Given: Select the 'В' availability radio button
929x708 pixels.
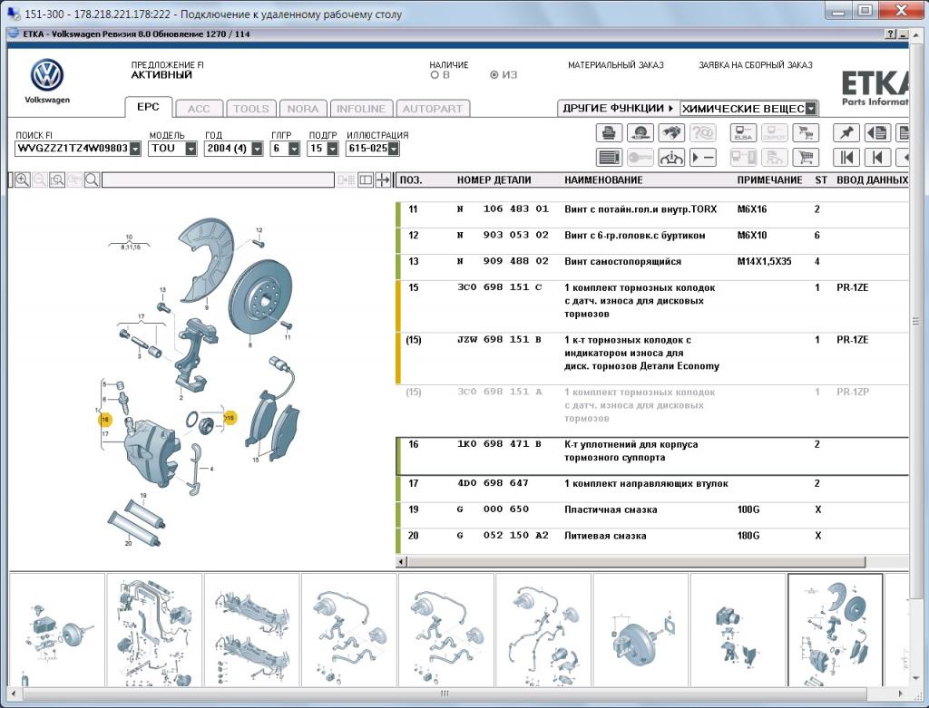Looking at the screenshot, I should point(435,75).
